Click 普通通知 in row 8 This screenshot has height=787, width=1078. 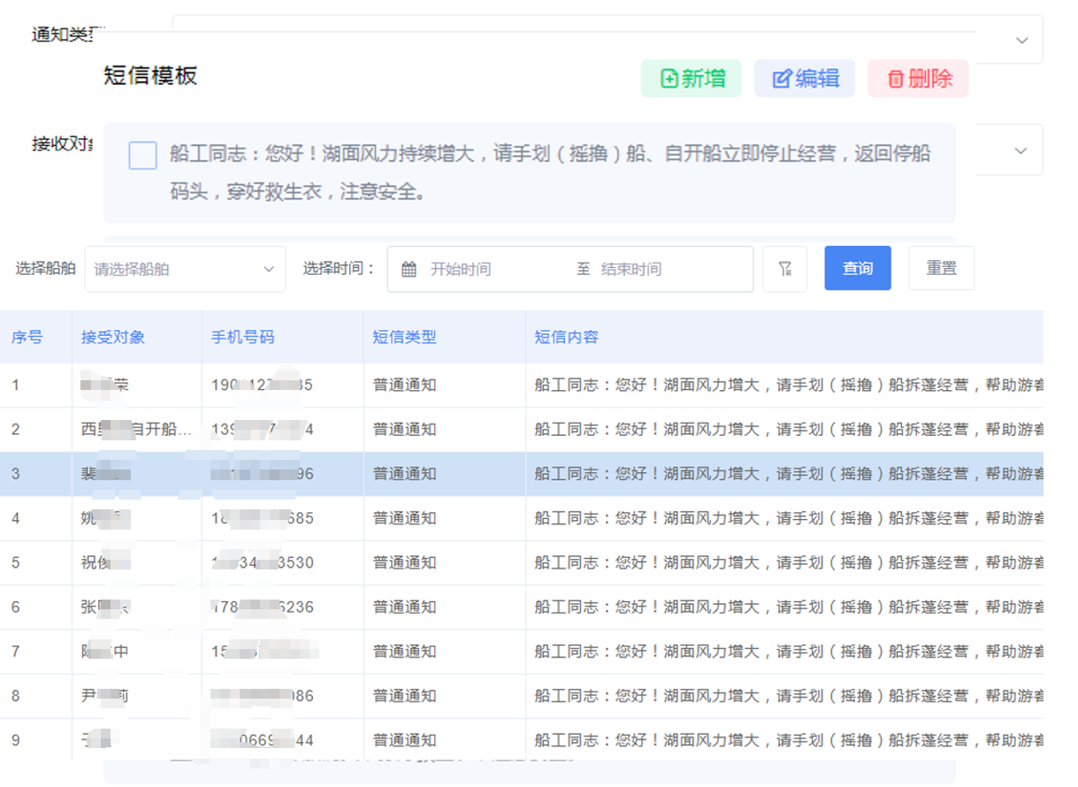pyautogui.click(x=405, y=696)
